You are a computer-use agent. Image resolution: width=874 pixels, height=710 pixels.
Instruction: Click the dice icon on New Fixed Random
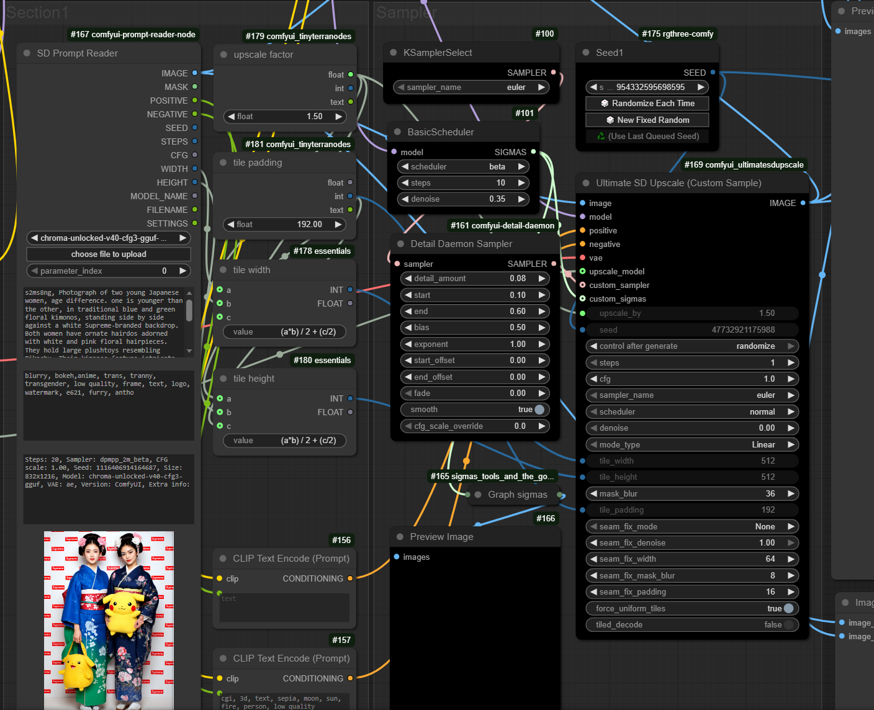click(x=610, y=120)
